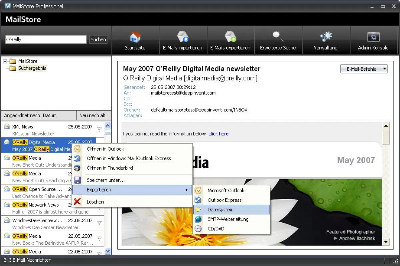Open the Verwaltung snowflake icon
400x266 pixels.
(x=326, y=37)
